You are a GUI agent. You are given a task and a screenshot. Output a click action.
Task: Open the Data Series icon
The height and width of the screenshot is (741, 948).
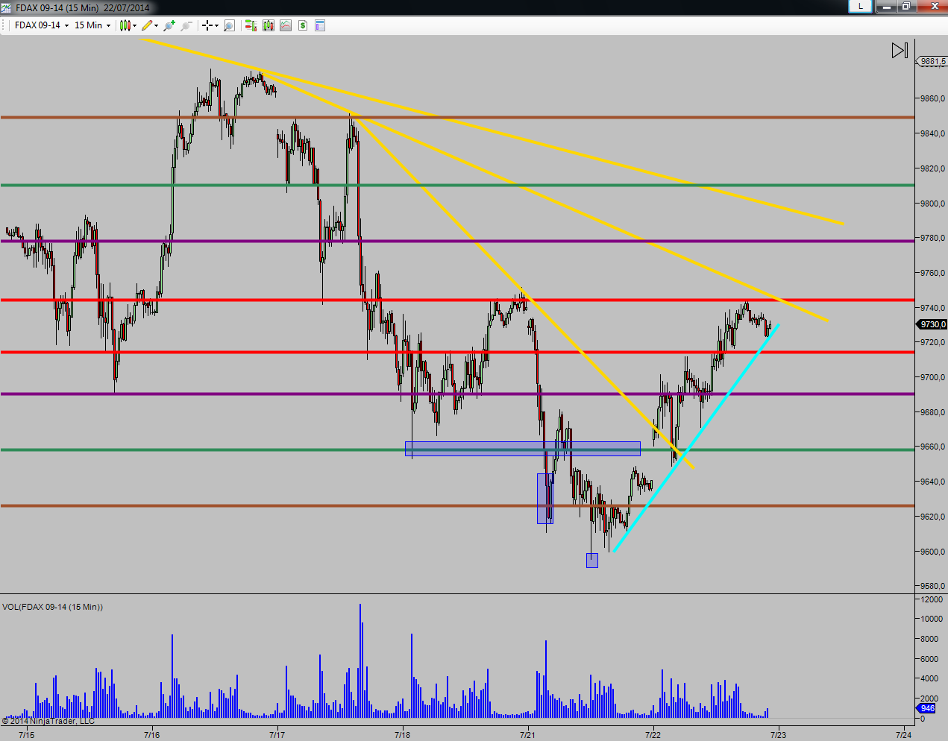pyautogui.click(x=268, y=25)
